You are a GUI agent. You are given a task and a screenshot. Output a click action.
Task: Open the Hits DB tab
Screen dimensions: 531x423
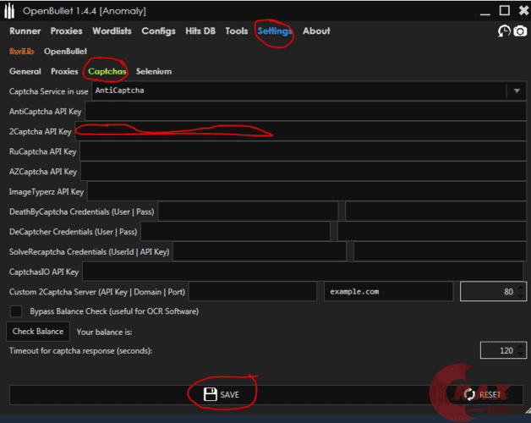pyautogui.click(x=200, y=31)
